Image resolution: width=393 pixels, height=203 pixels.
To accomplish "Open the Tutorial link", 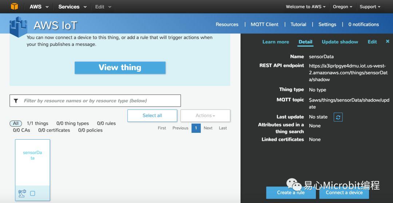I will click(x=298, y=24).
